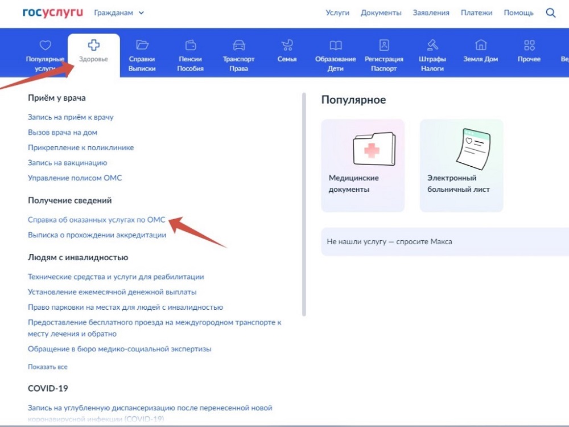569x427 pixels.
Task: Expand list with Показать все
Action: click(x=48, y=367)
